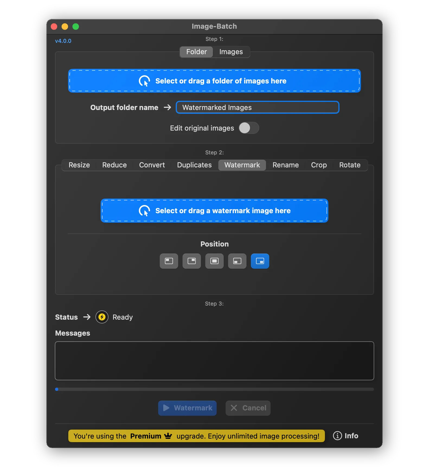Click the Premium upgrade banner
Screen dimensions: 429x467
click(x=196, y=436)
